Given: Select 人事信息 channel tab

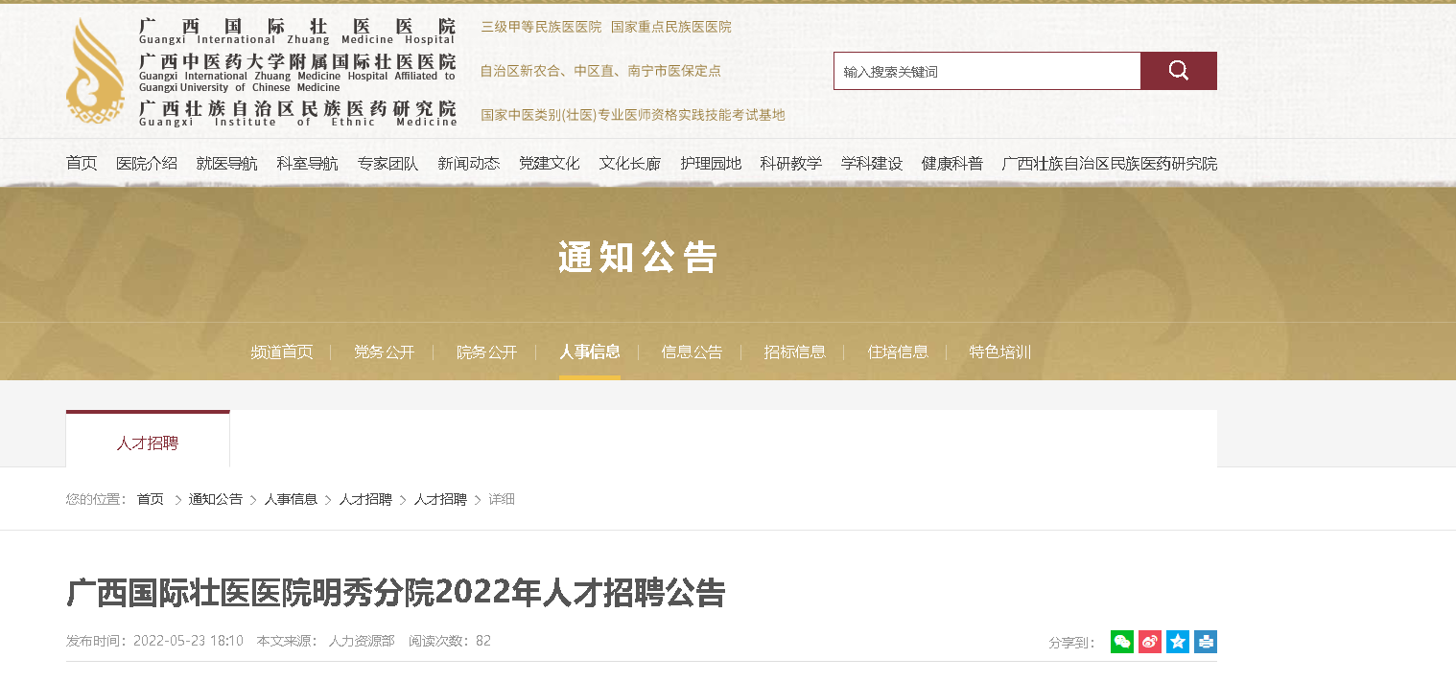Looking at the screenshot, I should click(x=590, y=352).
